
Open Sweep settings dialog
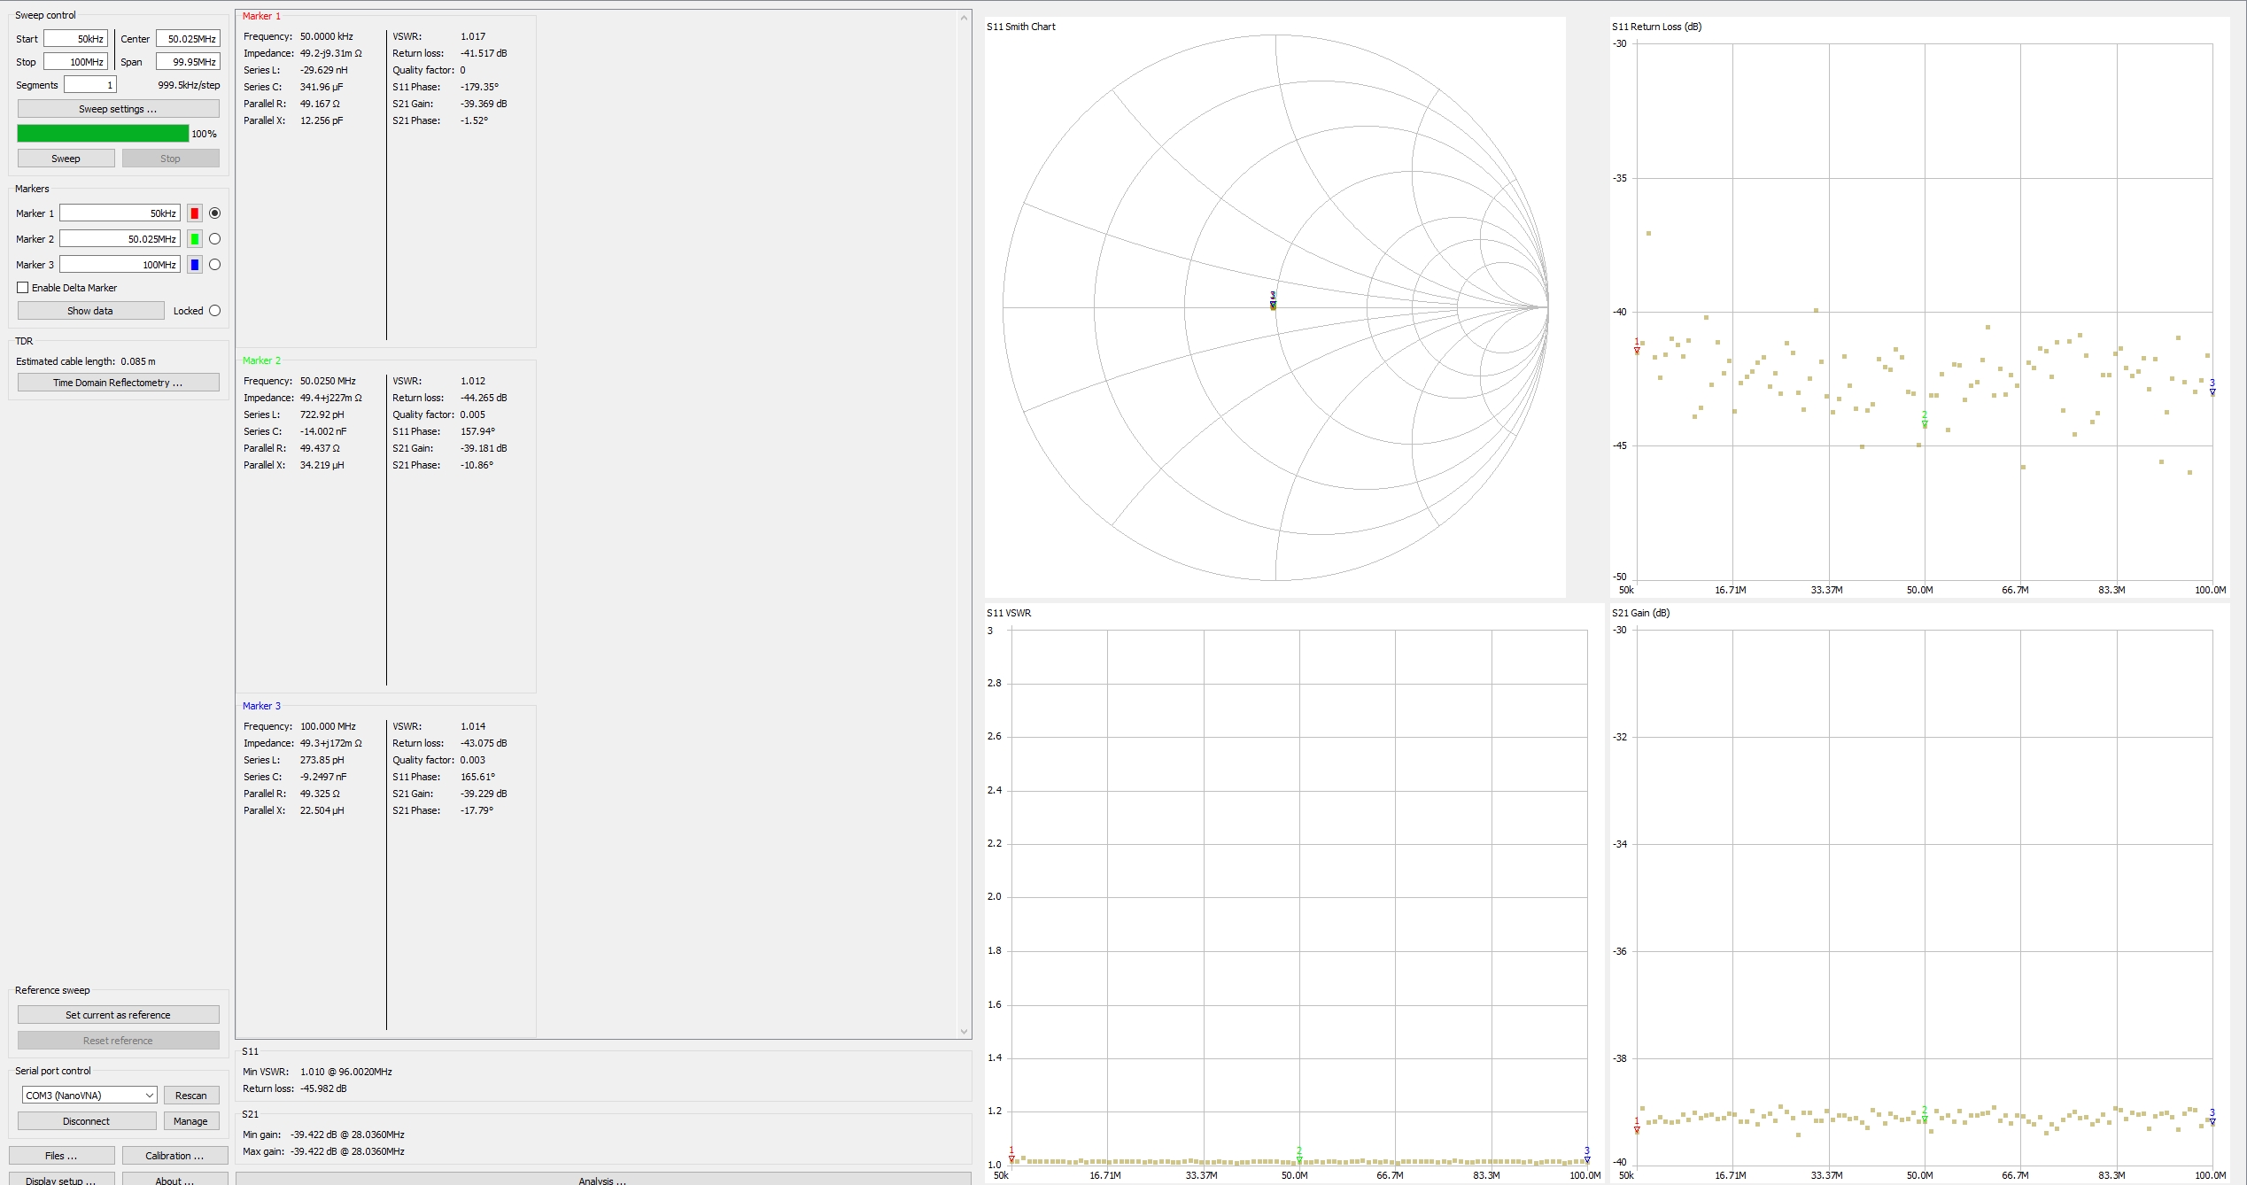click(x=118, y=109)
